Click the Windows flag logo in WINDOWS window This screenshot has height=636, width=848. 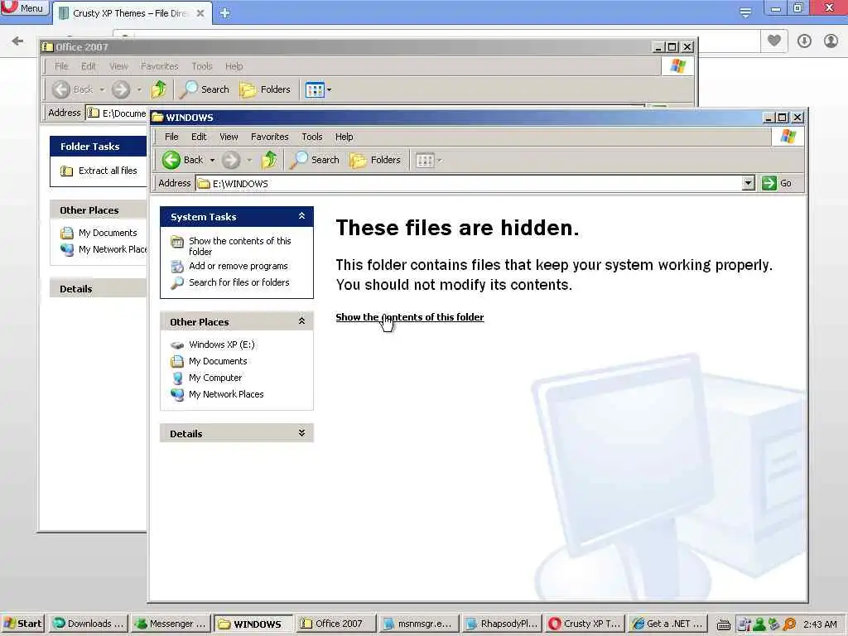pyautogui.click(x=788, y=137)
